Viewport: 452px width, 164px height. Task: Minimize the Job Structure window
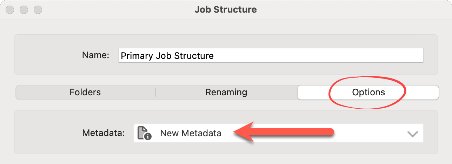tap(24, 9)
